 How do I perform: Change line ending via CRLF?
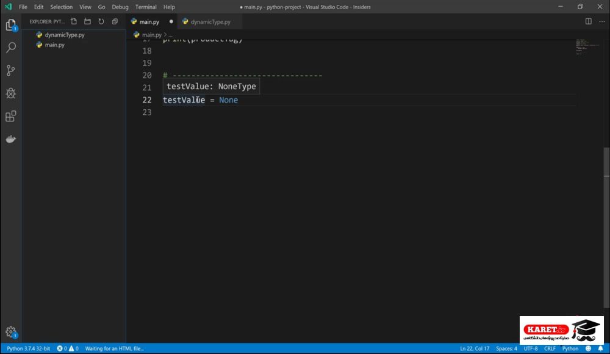(x=550, y=349)
